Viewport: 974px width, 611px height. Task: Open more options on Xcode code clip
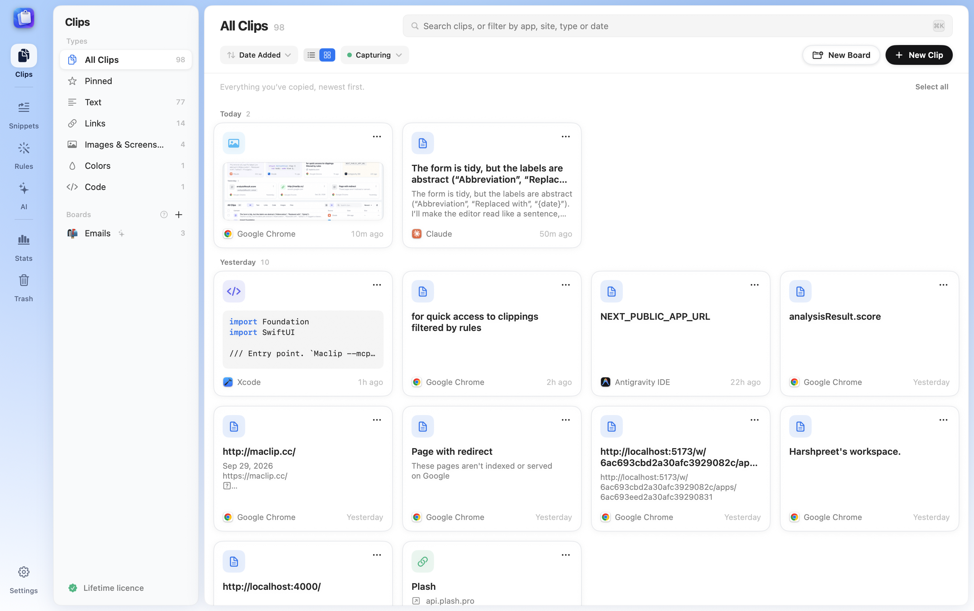377,285
